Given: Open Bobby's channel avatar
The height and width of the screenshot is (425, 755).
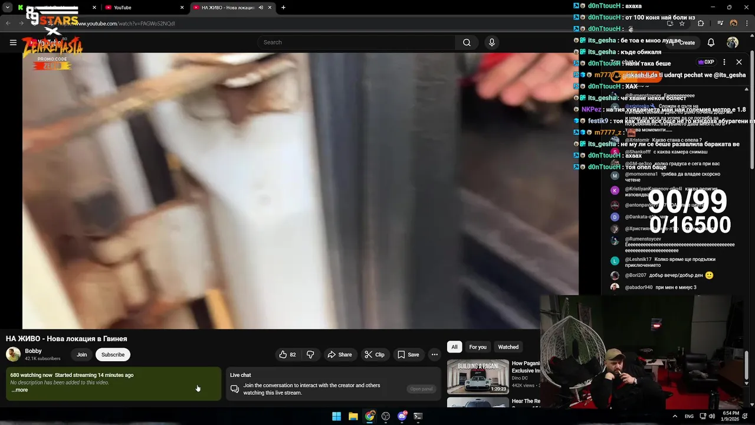Looking at the screenshot, I should (x=13, y=354).
